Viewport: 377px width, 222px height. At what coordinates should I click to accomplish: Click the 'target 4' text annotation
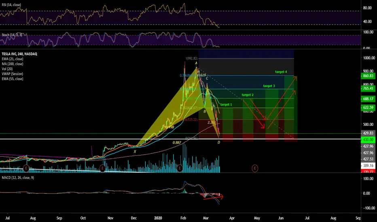click(x=281, y=72)
